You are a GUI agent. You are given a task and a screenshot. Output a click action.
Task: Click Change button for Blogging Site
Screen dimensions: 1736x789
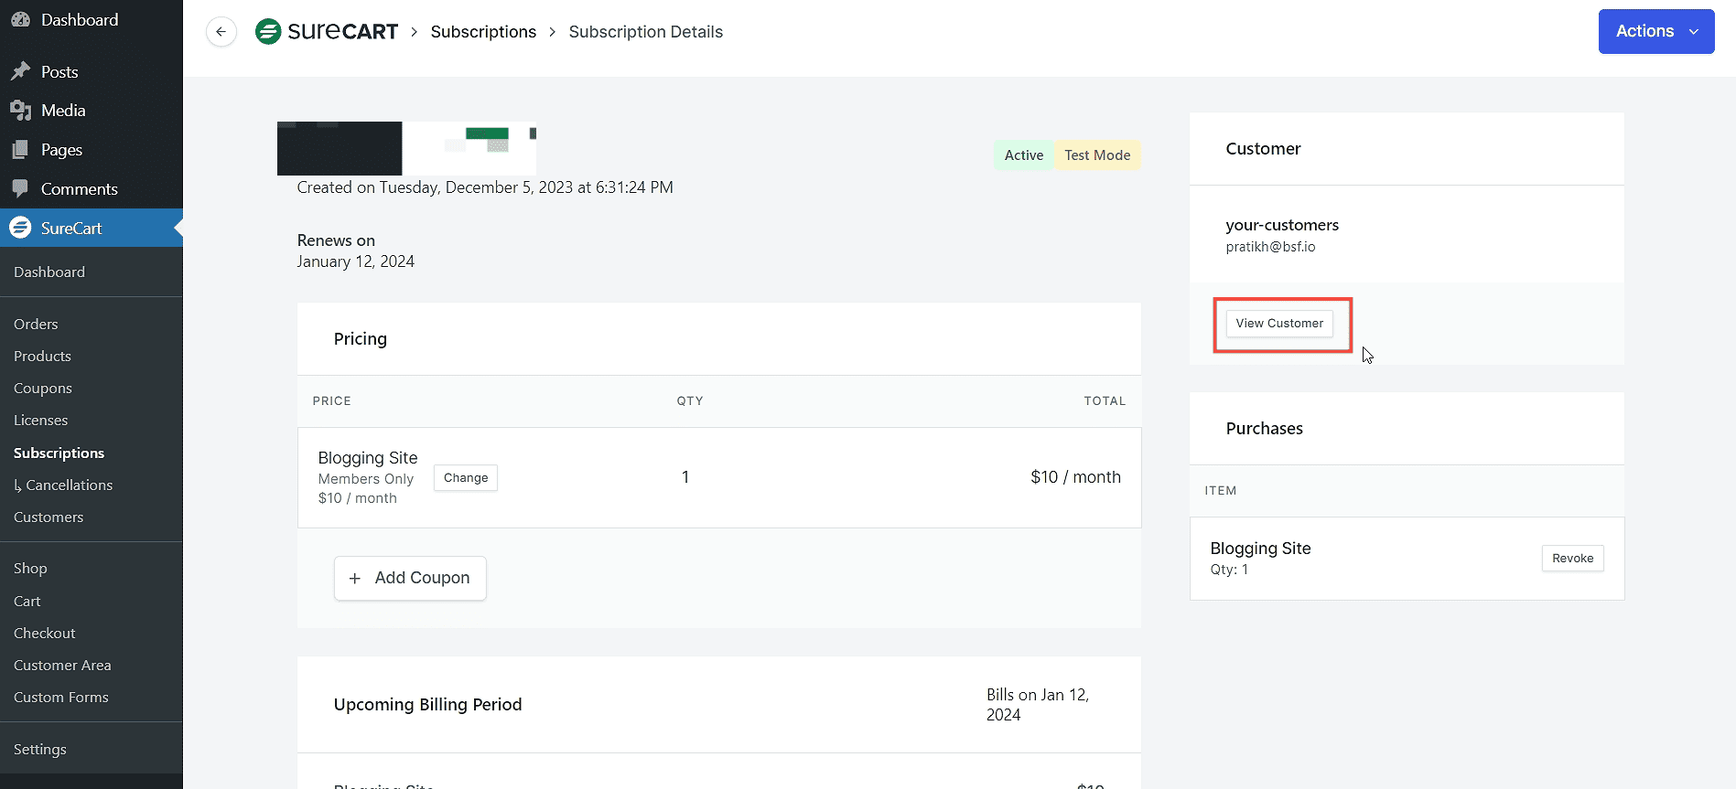point(466,478)
